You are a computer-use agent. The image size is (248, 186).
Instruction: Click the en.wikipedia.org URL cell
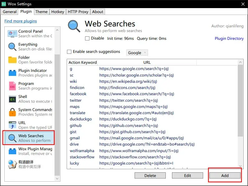pos(128,81)
